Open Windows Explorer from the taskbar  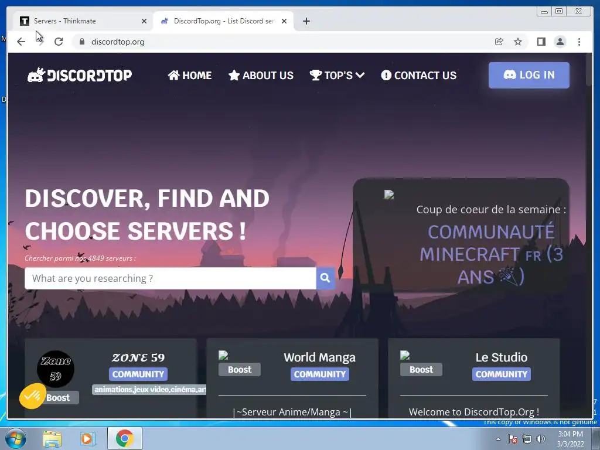(52, 438)
